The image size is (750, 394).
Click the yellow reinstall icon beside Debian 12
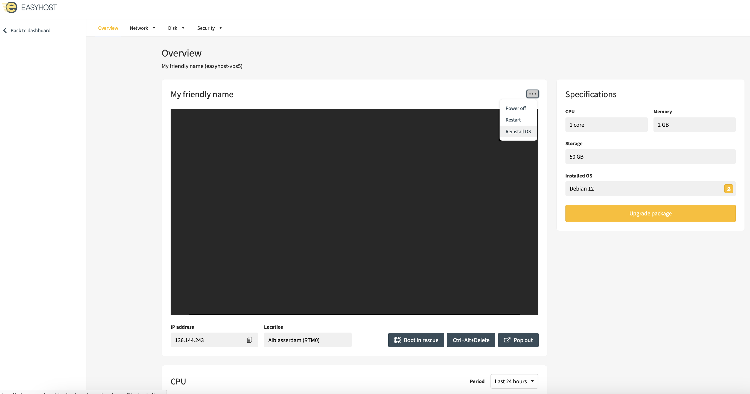point(728,189)
